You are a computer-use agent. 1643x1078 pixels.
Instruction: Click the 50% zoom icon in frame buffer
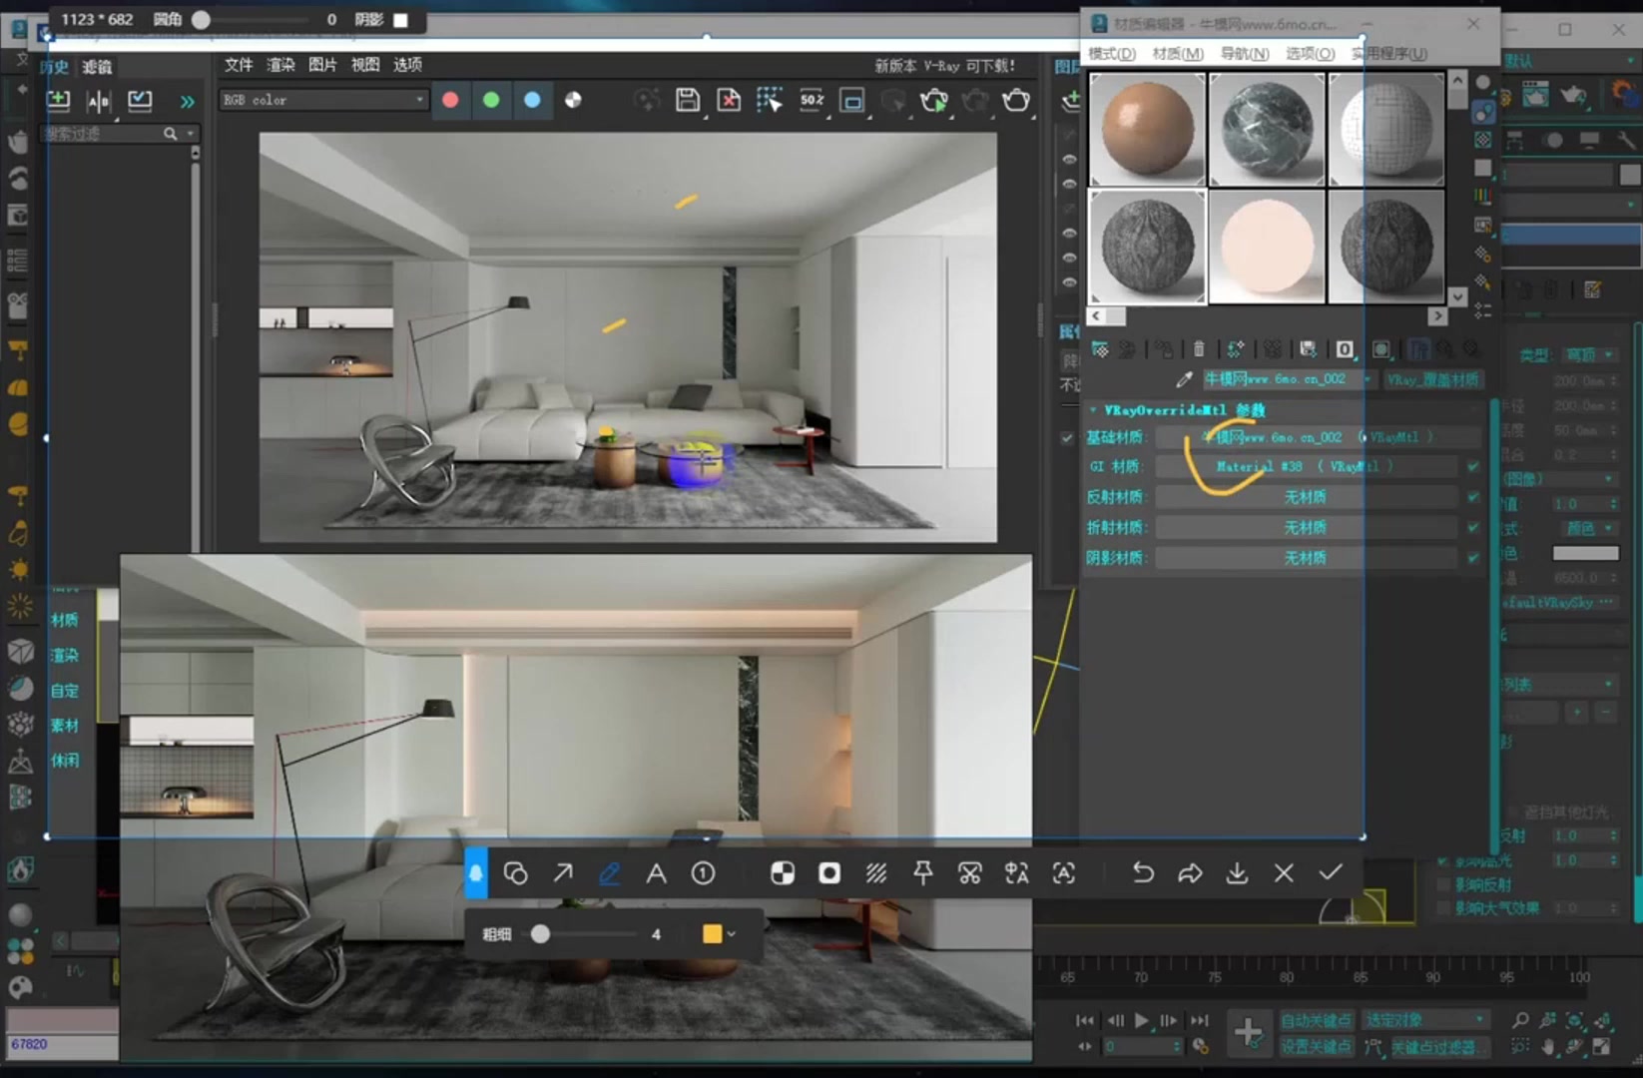pyautogui.click(x=811, y=100)
